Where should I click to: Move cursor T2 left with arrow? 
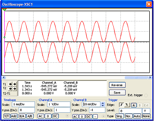click(x=10, y=89)
